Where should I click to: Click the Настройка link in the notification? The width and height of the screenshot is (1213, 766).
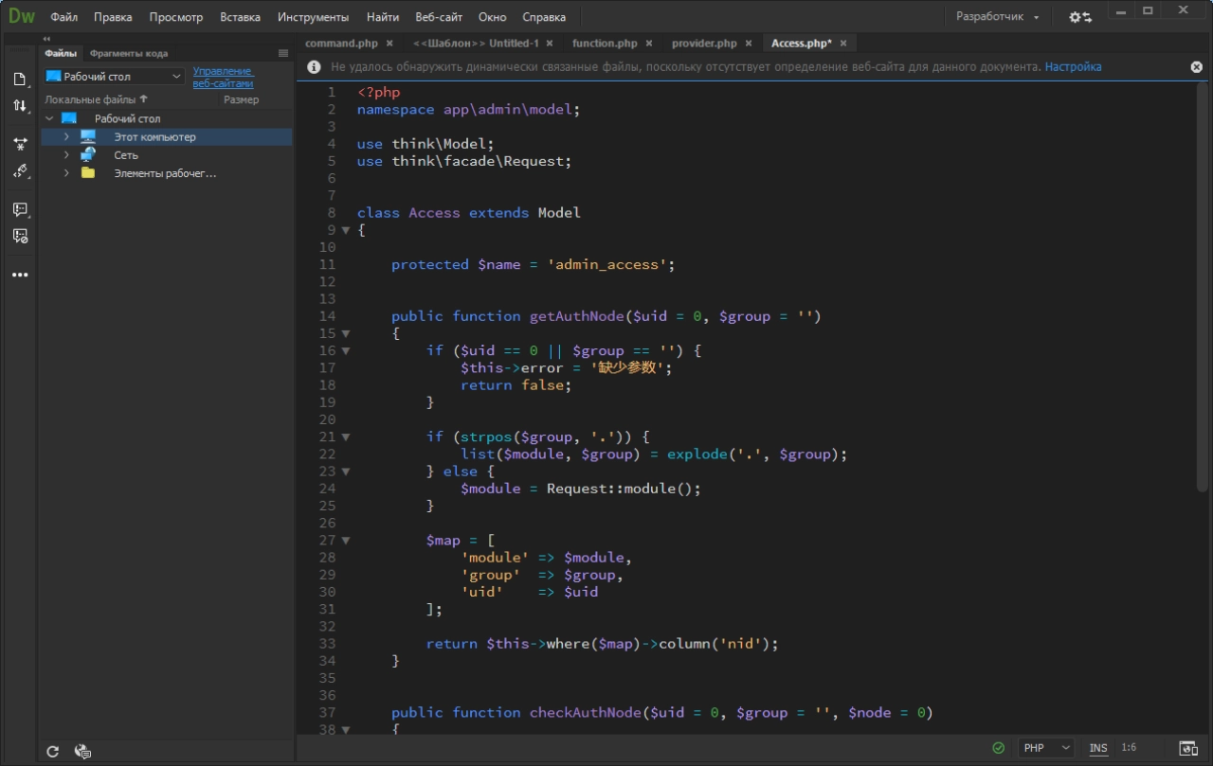pos(1073,67)
